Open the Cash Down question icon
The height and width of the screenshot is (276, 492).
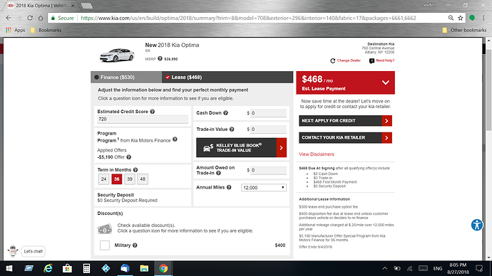[225, 113]
